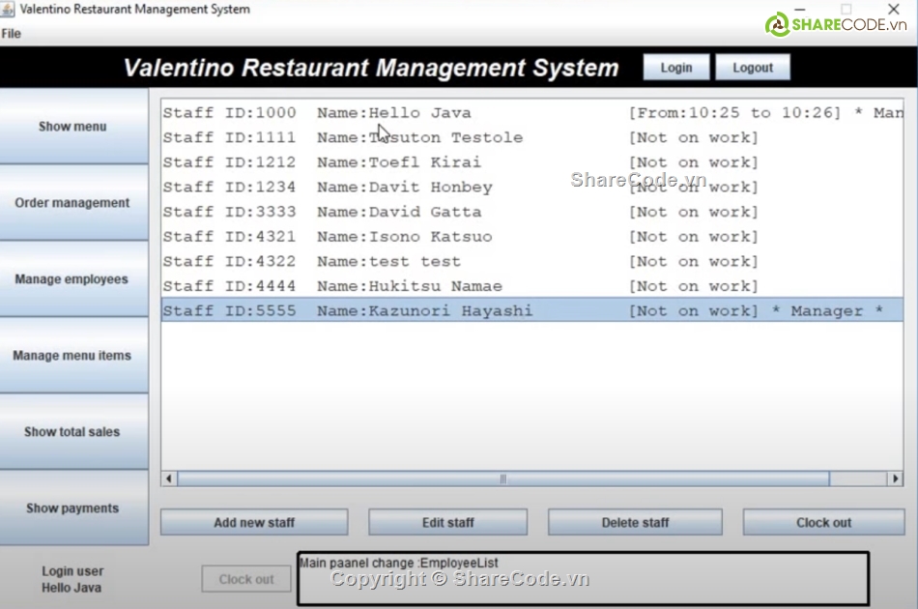Select staff row David Gatta
The image size is (918, 609).
pos(532,212)
